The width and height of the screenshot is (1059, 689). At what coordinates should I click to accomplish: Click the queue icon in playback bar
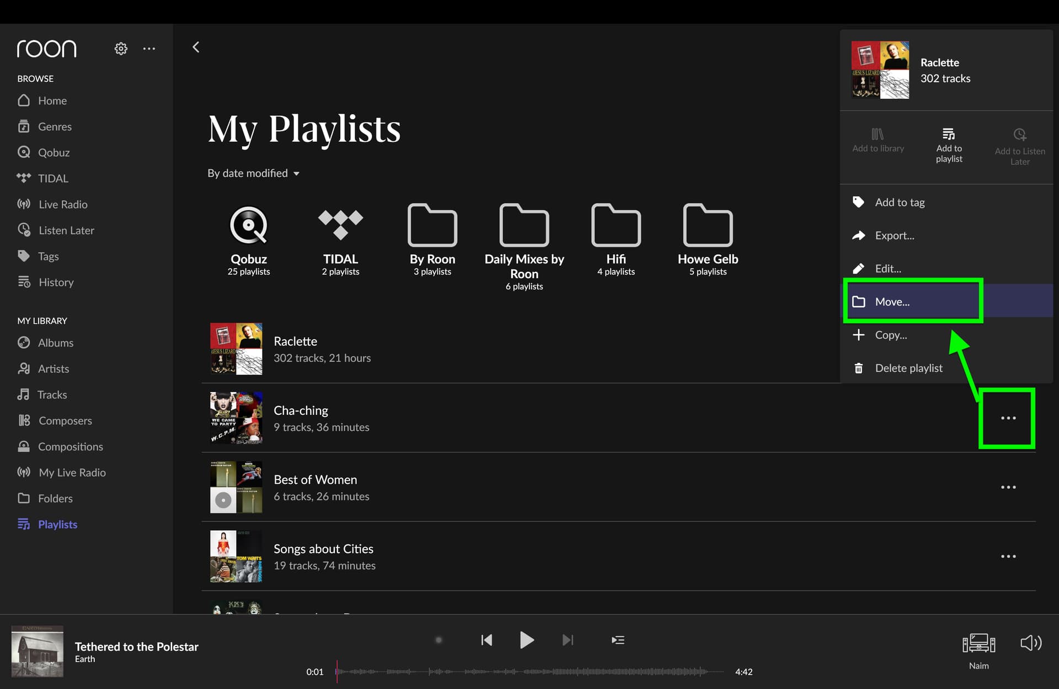[x=618, y=640]
